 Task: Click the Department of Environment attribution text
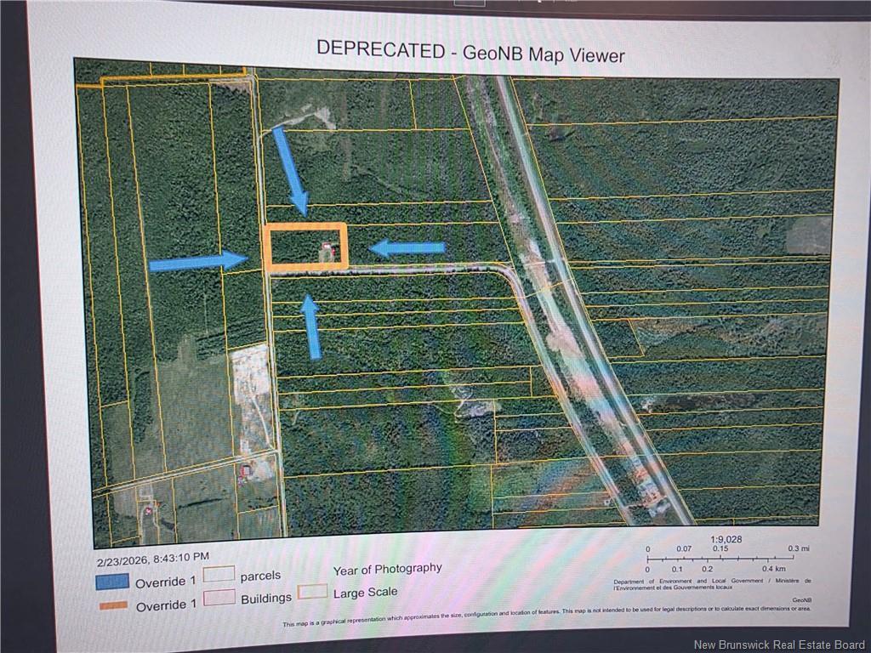tap(713, 582)
